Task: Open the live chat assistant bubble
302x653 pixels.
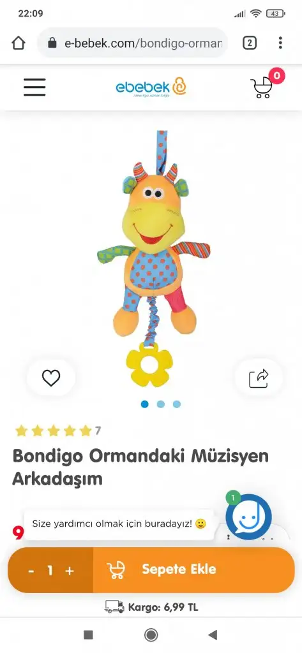Action: (x=248, y=517)
